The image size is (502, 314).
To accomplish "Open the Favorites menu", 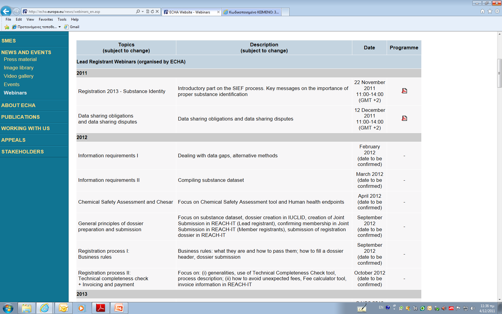I will coord(46,19).
